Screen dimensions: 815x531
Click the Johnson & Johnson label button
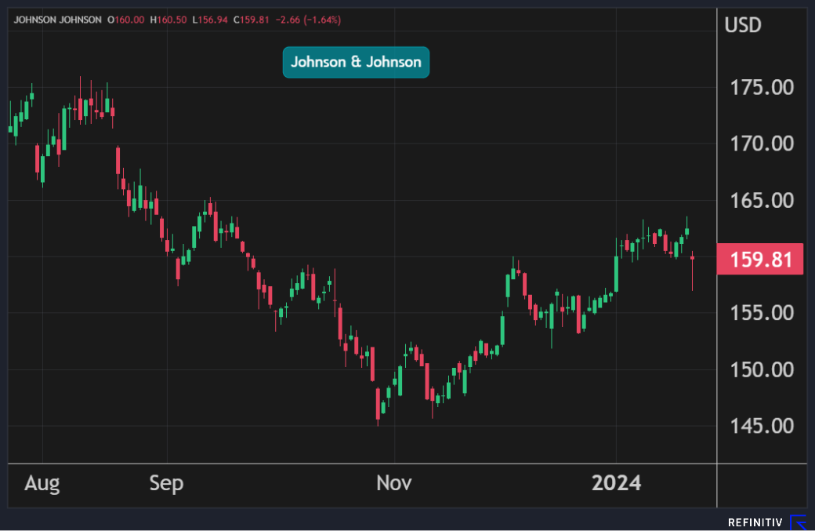coord(356,62)
